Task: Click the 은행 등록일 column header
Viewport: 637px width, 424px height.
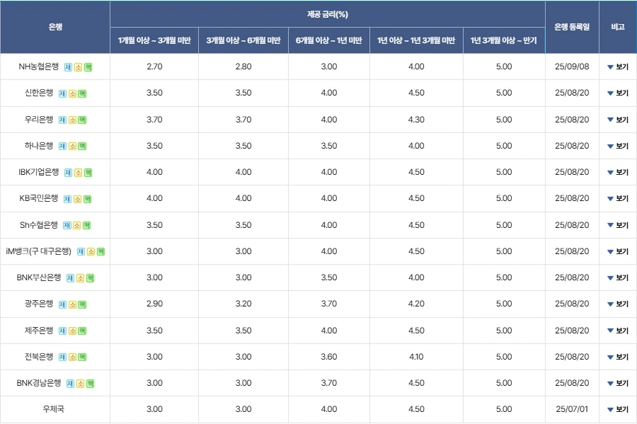Action: coord(572,27)
